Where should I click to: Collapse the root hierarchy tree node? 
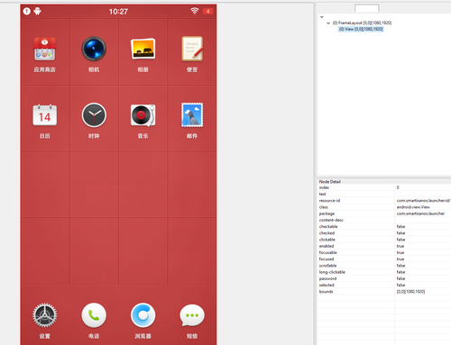(x=322, y=17)
